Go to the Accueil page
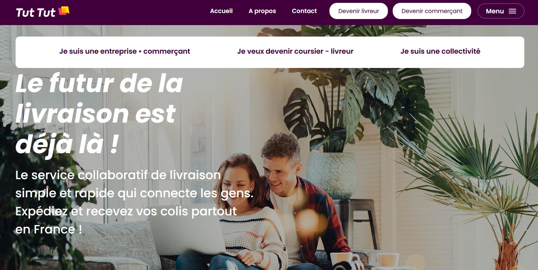538x270 pixels. click(221, 11)
